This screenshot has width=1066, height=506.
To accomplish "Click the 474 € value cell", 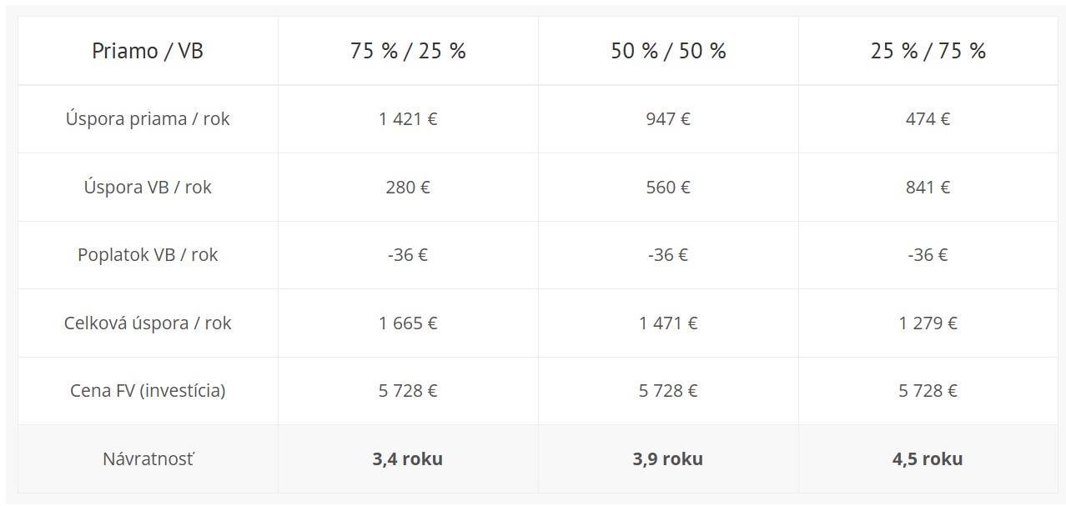I will click(x=928, y=119).
